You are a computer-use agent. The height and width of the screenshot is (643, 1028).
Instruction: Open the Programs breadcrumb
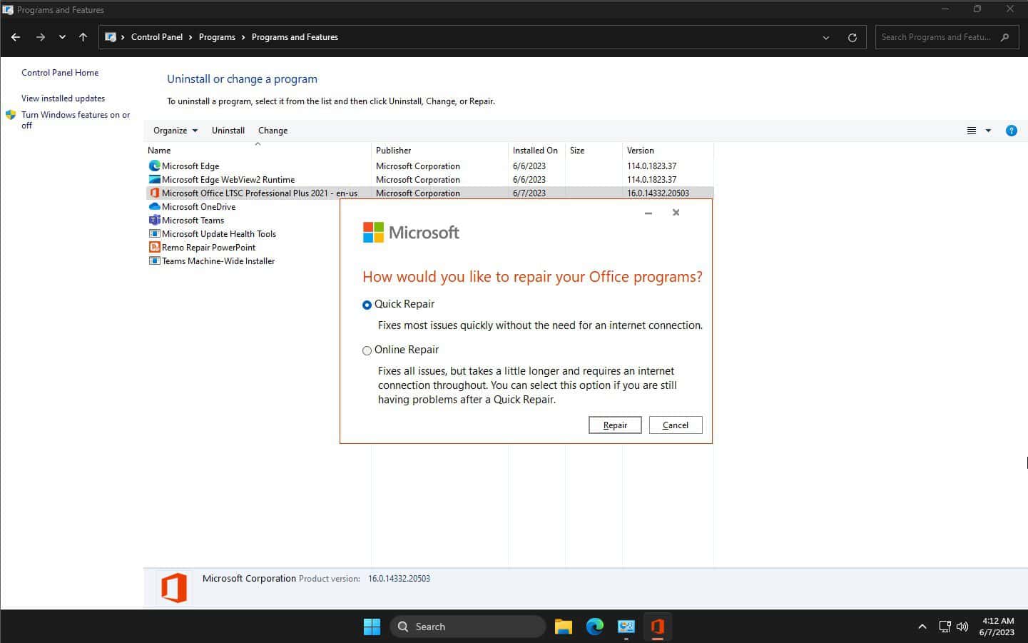pyautogui.click(x=217, y=37)
